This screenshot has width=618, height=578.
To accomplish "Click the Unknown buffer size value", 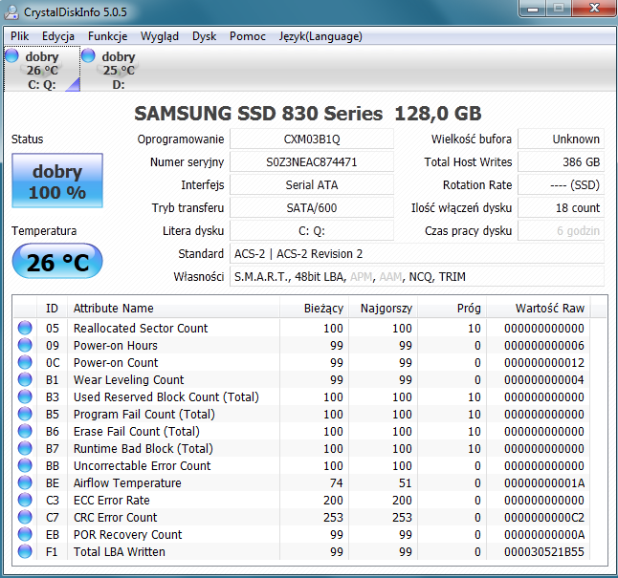I will [x=561, y=139].
